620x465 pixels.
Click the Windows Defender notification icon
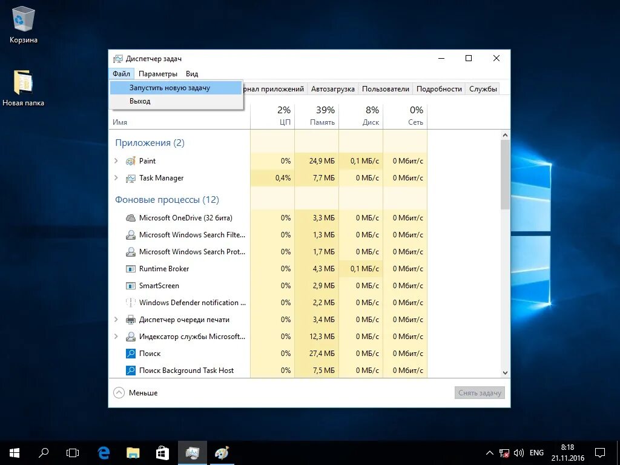pyautogui.click(x=131, y=303)
